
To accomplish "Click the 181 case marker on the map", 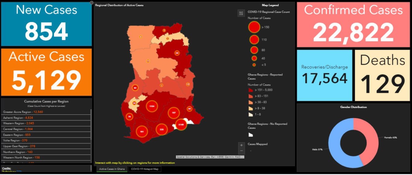I will click(x=142, y=131).
